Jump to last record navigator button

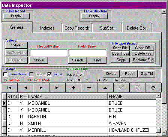[57, 88]
